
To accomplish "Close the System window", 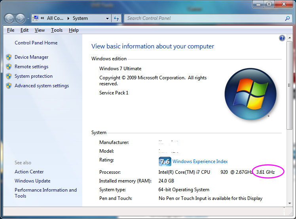I will 284,4.
